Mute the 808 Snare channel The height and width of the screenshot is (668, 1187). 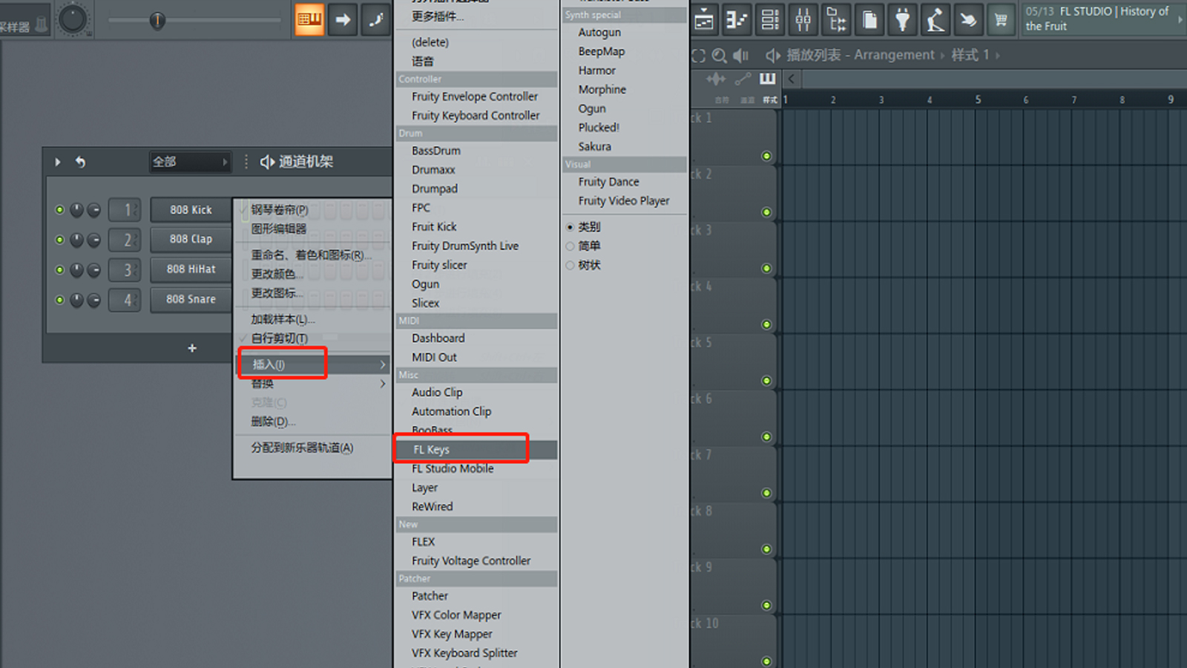59,300
